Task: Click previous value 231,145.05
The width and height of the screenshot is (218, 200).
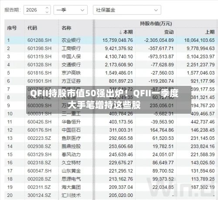Action: tap(203, 138)
